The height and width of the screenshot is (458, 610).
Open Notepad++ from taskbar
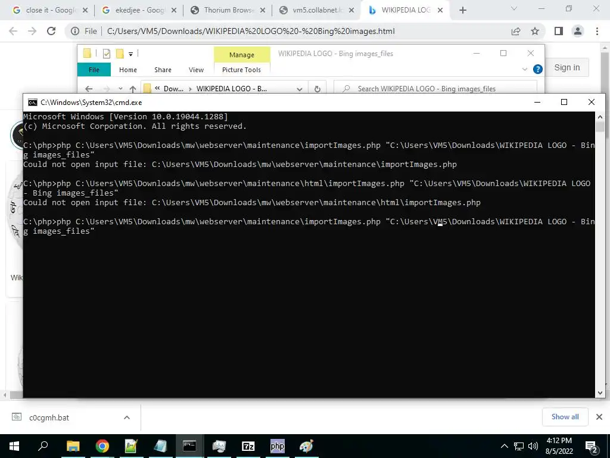[131, 446]
